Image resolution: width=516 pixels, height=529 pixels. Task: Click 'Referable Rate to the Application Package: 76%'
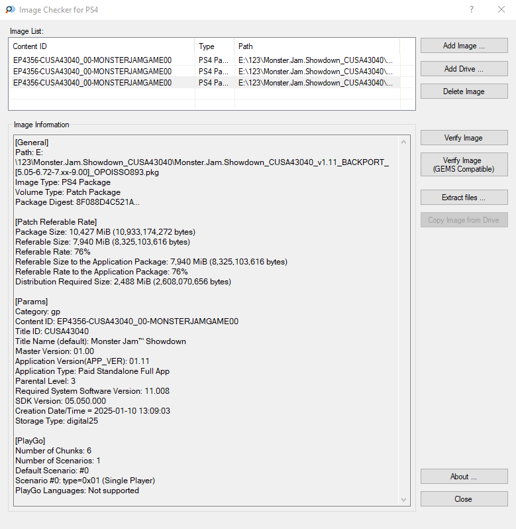(101, 272)
